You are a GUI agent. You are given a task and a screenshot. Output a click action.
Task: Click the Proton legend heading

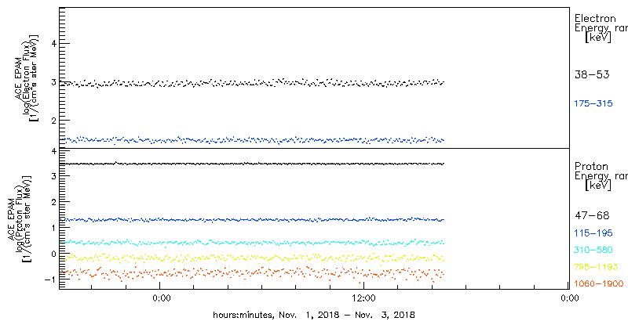point(591,167)
